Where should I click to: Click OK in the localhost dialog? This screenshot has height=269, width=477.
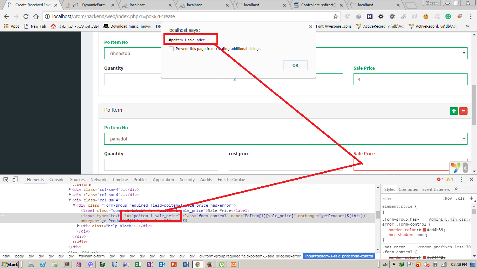coord(295,65)
